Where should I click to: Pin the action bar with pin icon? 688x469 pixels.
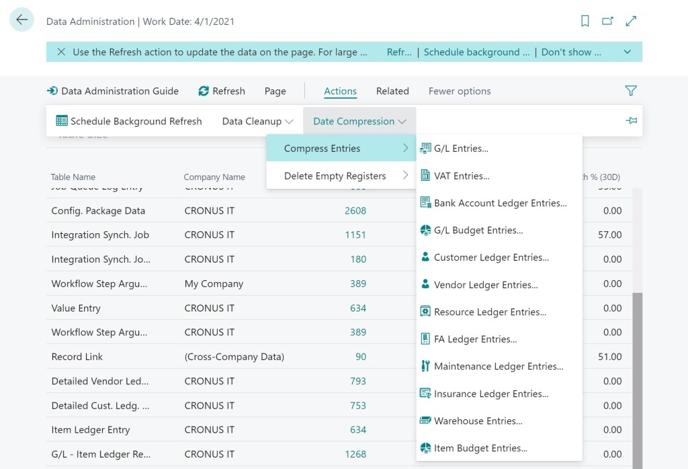[631, 121]
